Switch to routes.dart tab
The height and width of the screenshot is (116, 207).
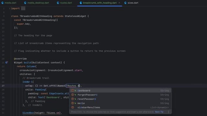64,3
